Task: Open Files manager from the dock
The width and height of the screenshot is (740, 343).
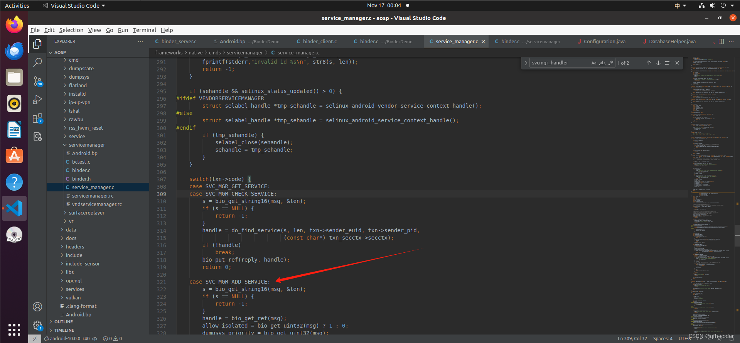Action: (x=14, y=77)
